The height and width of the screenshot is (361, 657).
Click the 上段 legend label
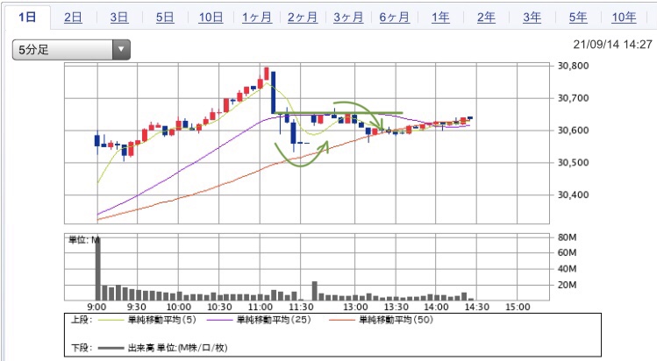(82, 320)
